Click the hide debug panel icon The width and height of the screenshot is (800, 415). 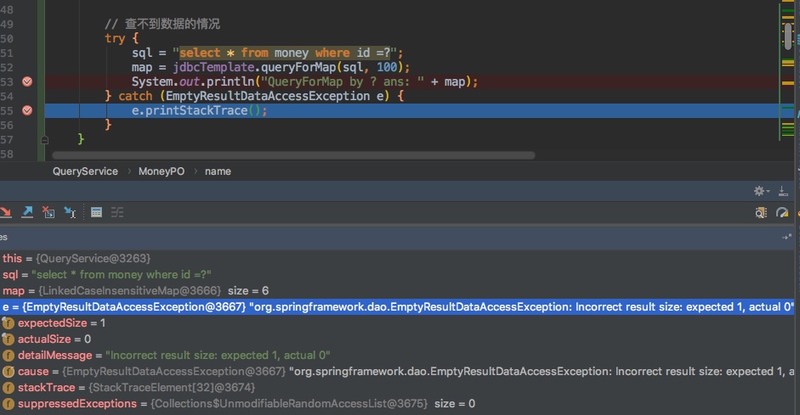[782, 191]
